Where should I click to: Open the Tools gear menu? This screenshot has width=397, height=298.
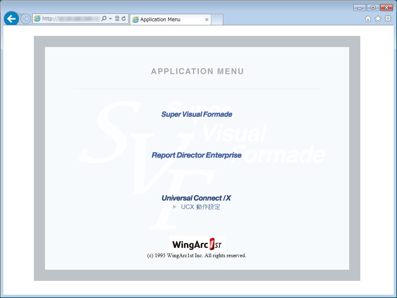(388, 18)
